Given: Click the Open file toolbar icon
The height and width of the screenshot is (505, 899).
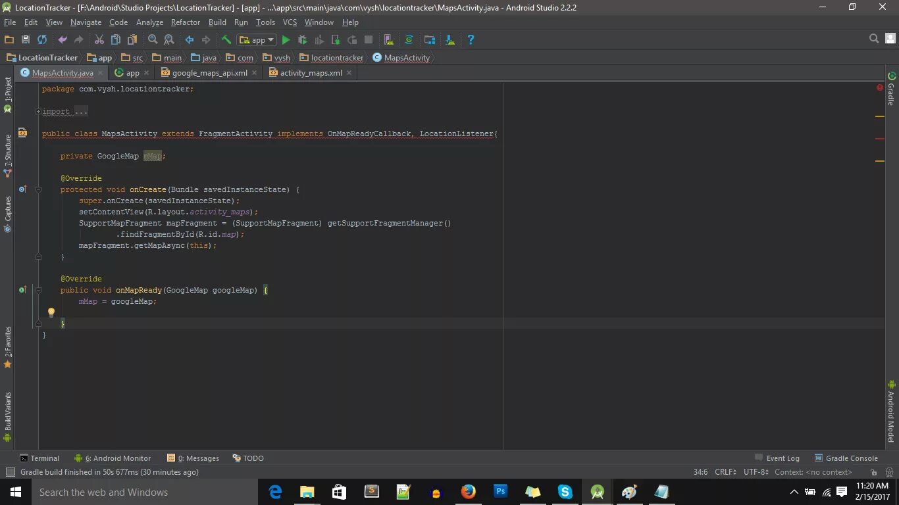Looking at the screenshot, I should pos(9,39).
